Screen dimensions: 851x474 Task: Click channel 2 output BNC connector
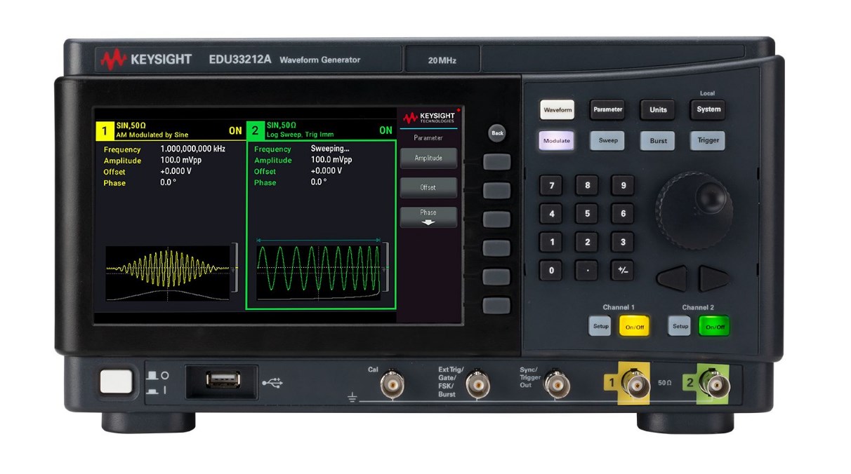715,384
